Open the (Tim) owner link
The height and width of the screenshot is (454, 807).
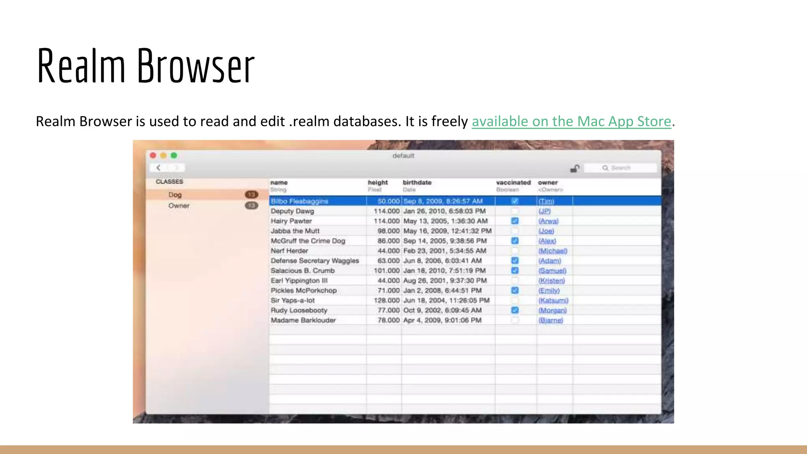(x=546, y=201)
